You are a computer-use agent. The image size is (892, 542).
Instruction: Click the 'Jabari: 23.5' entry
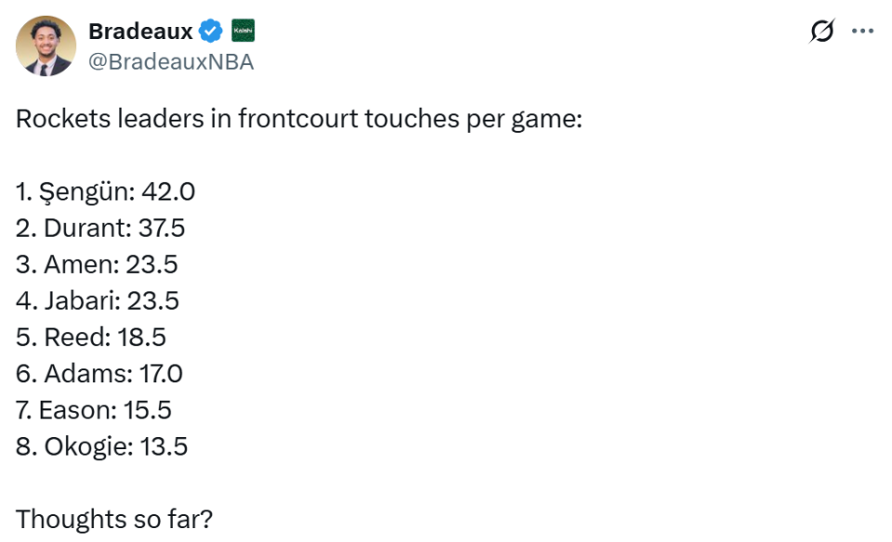tap(98, 301)
